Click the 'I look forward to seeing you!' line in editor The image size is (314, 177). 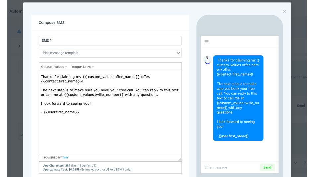[x=66, y=104]
